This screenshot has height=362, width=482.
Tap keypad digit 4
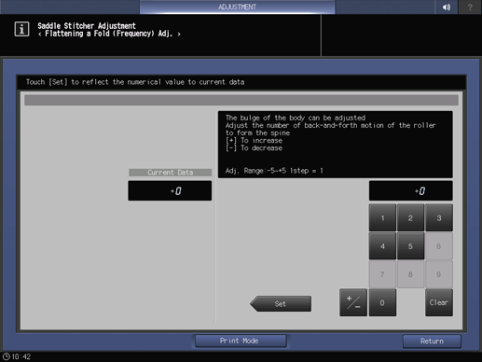coord(382,246)
